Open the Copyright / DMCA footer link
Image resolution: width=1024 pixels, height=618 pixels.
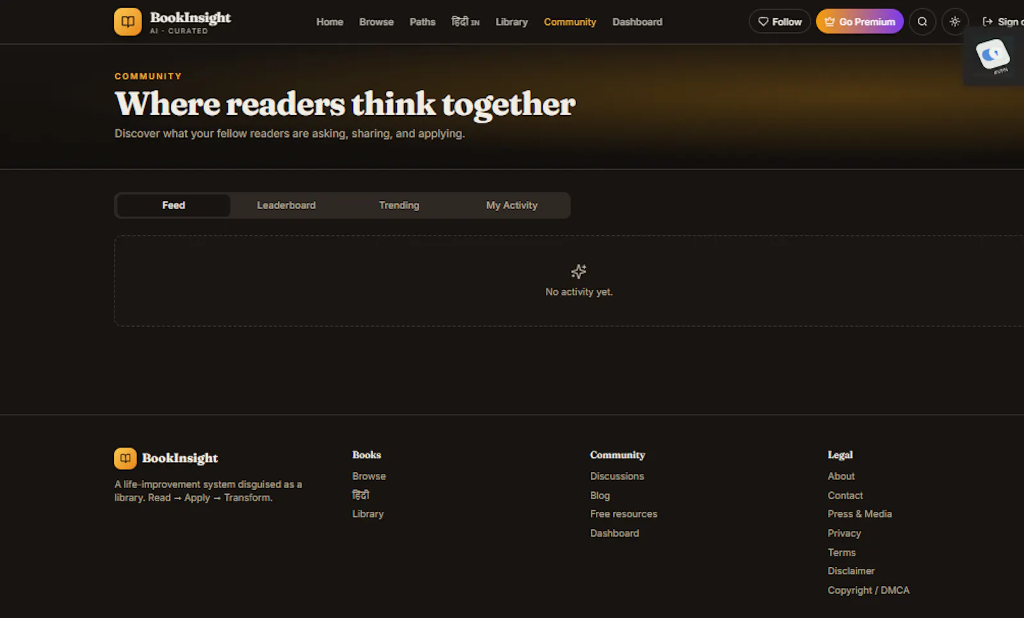click(x=868, y=590)
